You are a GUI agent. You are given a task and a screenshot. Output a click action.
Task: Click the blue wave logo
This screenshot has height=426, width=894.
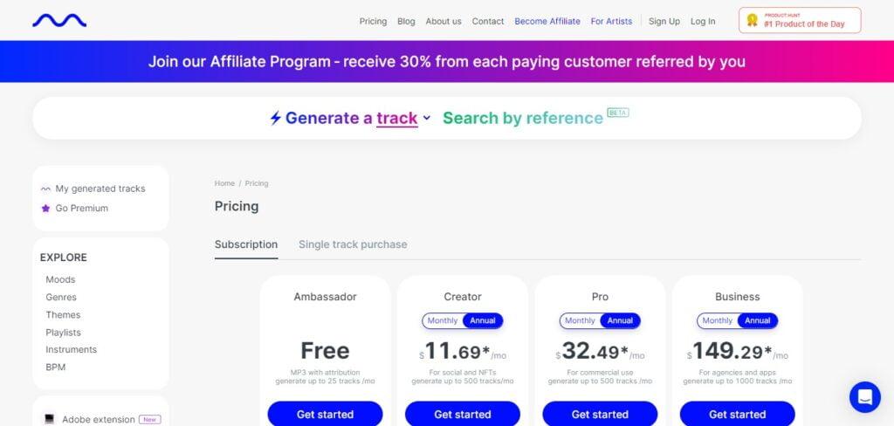click(59, 21)
